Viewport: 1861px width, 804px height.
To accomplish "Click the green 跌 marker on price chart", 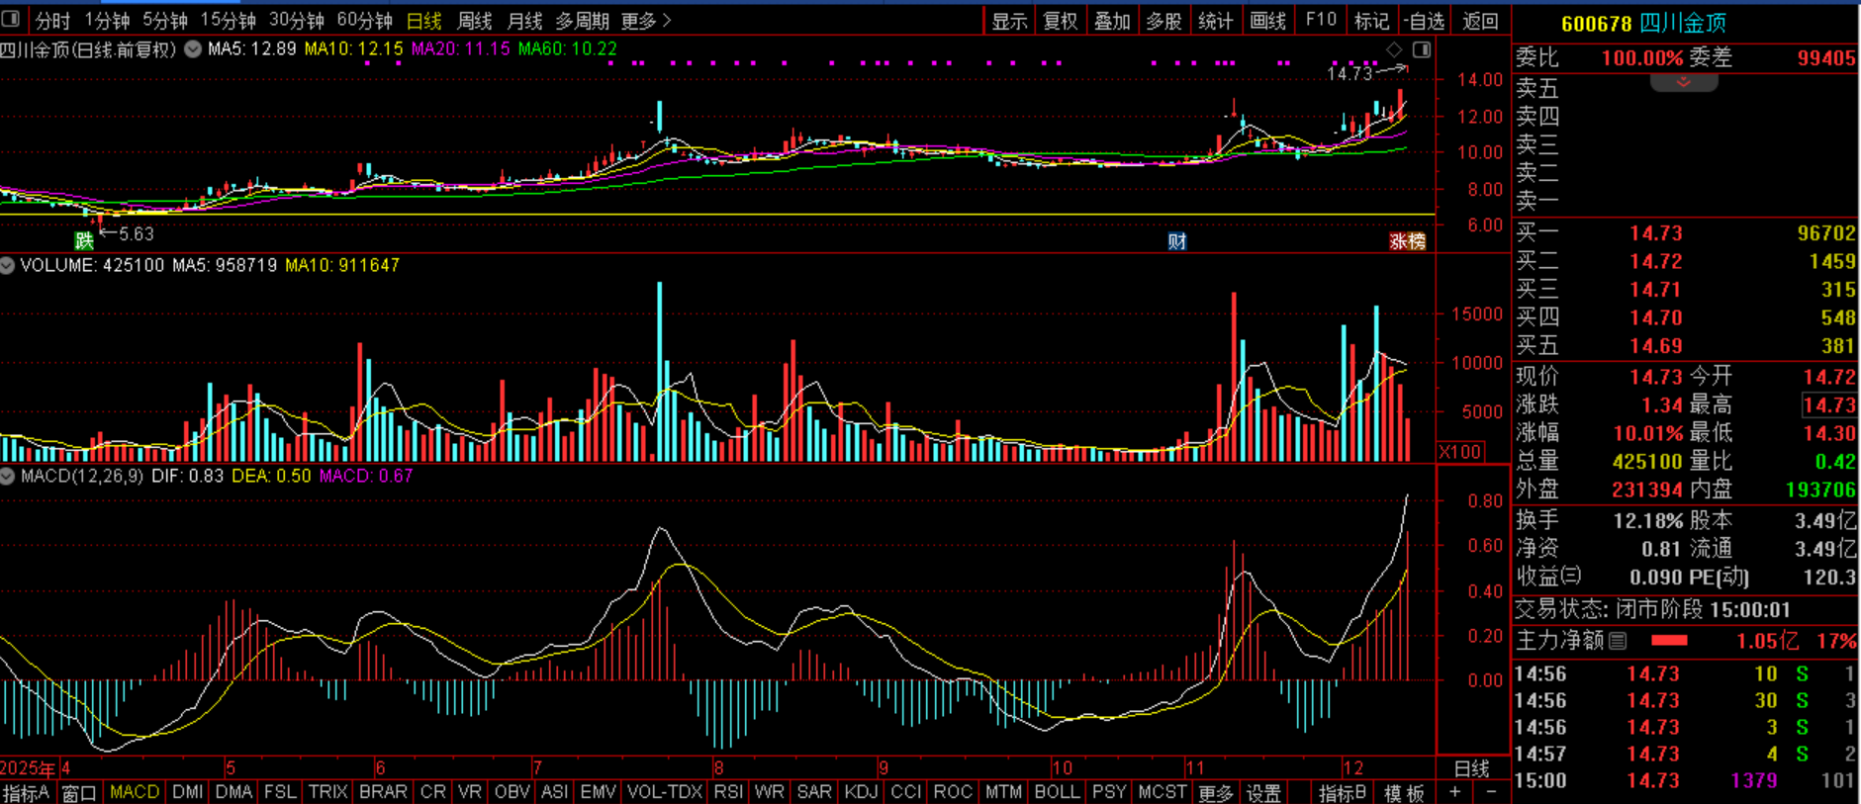I will point(84,240).
